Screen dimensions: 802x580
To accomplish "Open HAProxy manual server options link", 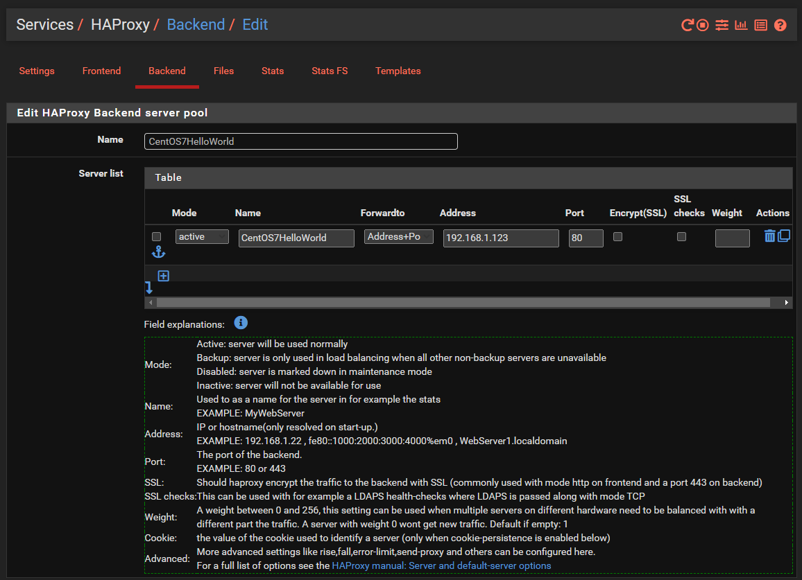I will [441, 565].
